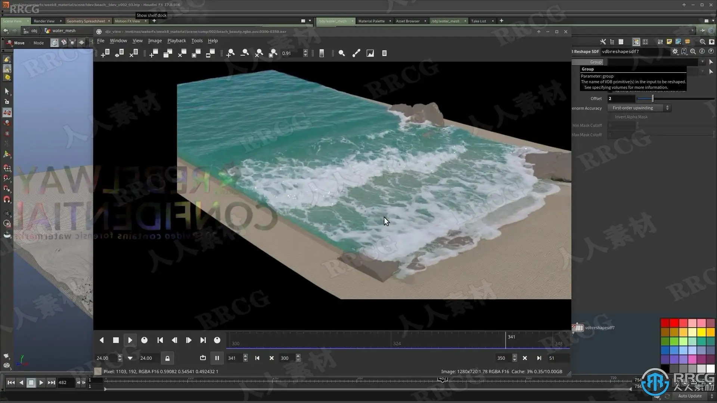Toggle the speed lock button
The image size is (717, 403).
click(167, 358)
